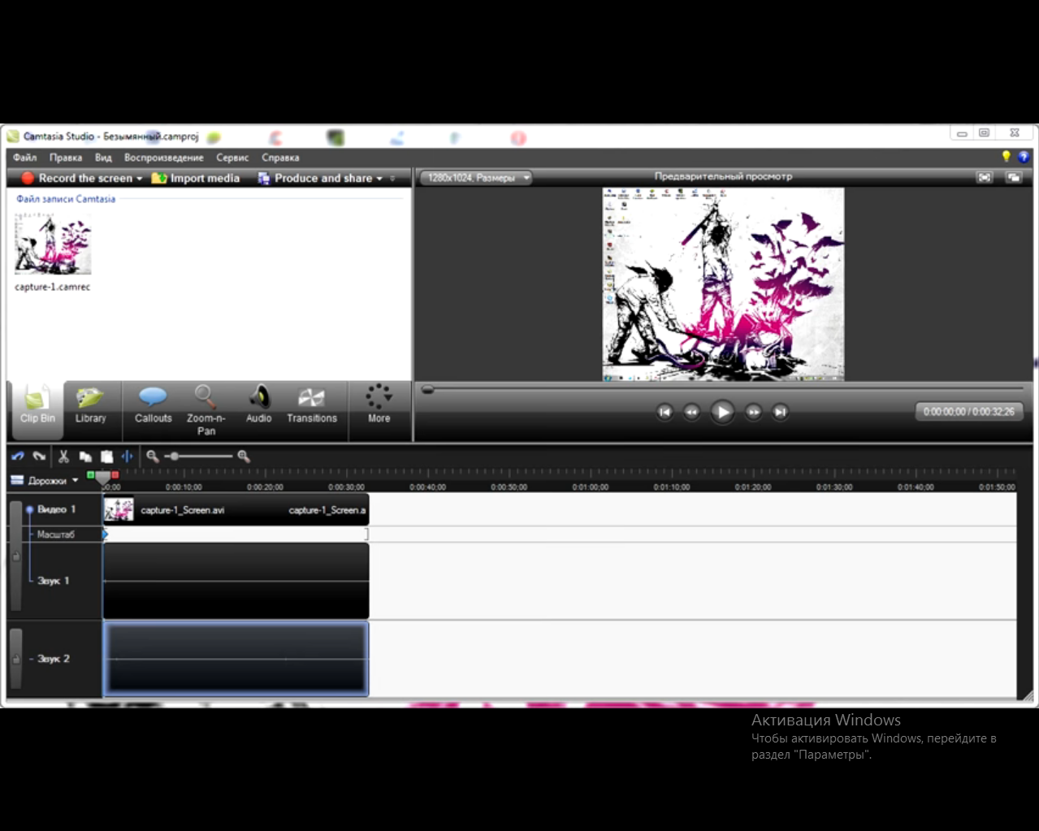Click the Видео 1 track link dot
The height and width of the screenshot is (831, 1039).
click(29, 509)
